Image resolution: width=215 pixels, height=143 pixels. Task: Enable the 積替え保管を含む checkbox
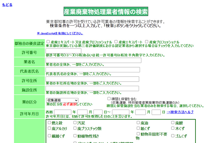(109, 99)
